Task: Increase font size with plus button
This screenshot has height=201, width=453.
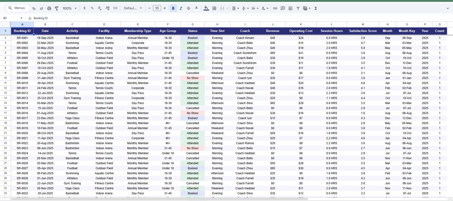Action: pyautogui.click(x=164, y=8)
